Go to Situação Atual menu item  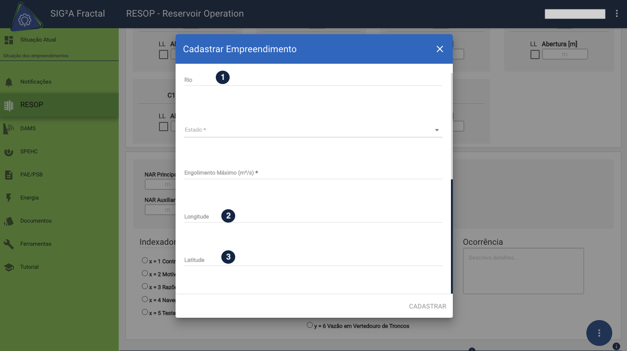(x=38, y=40)
